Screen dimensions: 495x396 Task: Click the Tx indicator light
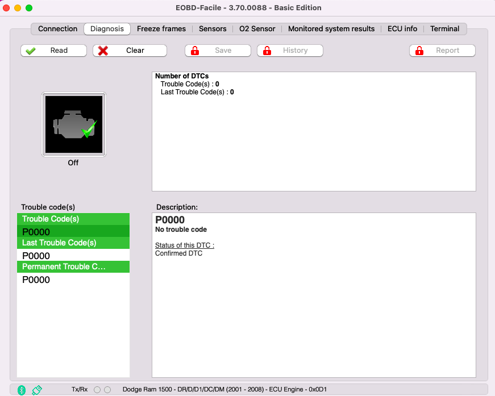pos(97,390)
